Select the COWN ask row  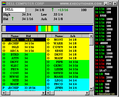(68, 47)
